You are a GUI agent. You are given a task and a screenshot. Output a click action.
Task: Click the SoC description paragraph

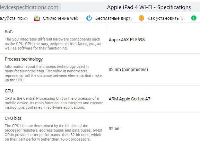click(53, 44)
